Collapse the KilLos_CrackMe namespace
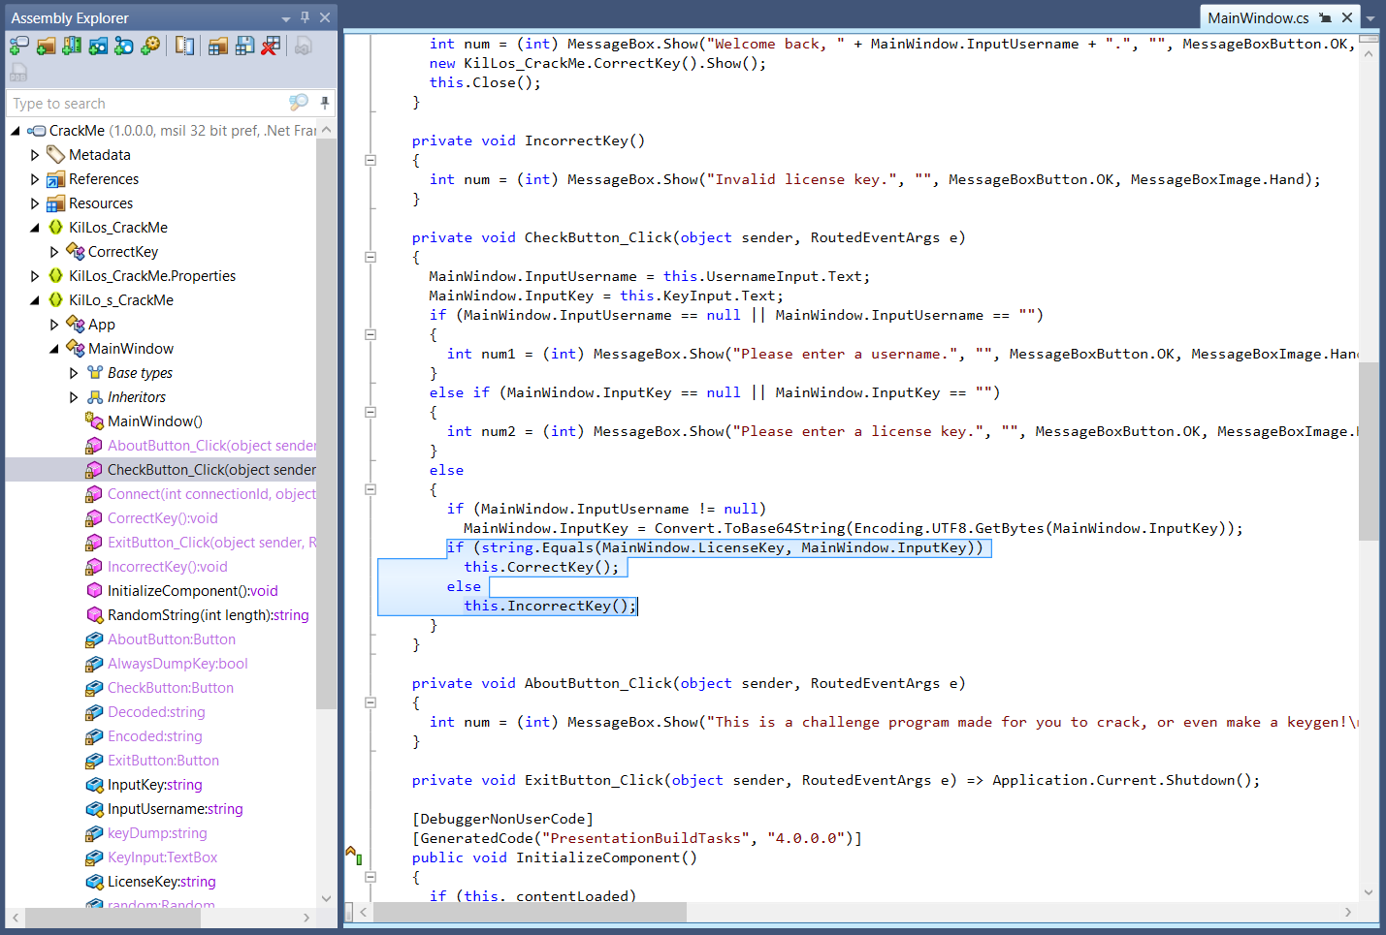The height and width of the screenshot is (935, 1386). 35,228
